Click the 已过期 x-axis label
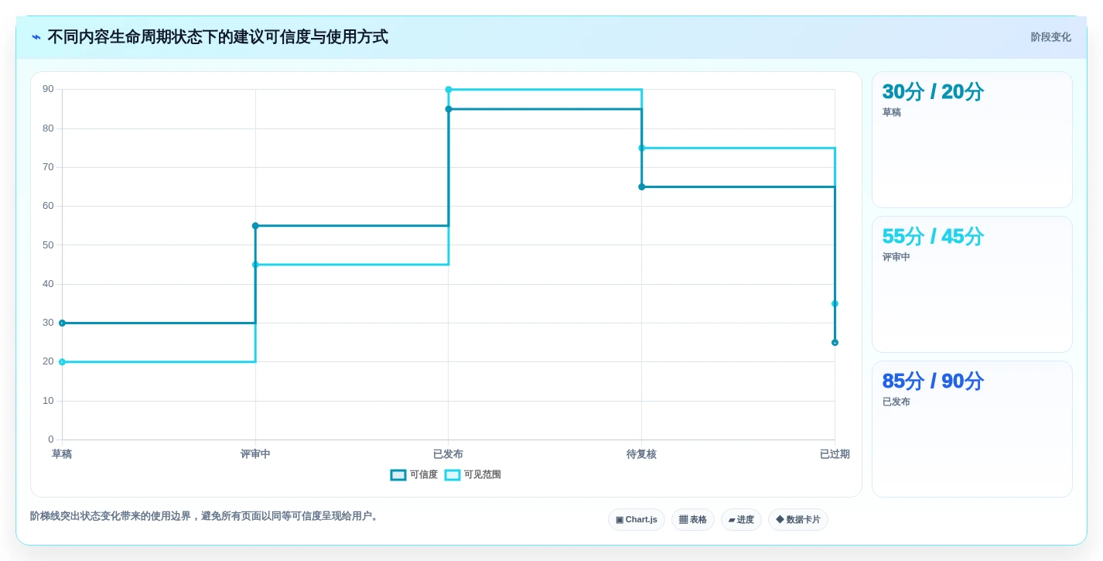This screenshot has width=1103, height=561. point(835,454)
